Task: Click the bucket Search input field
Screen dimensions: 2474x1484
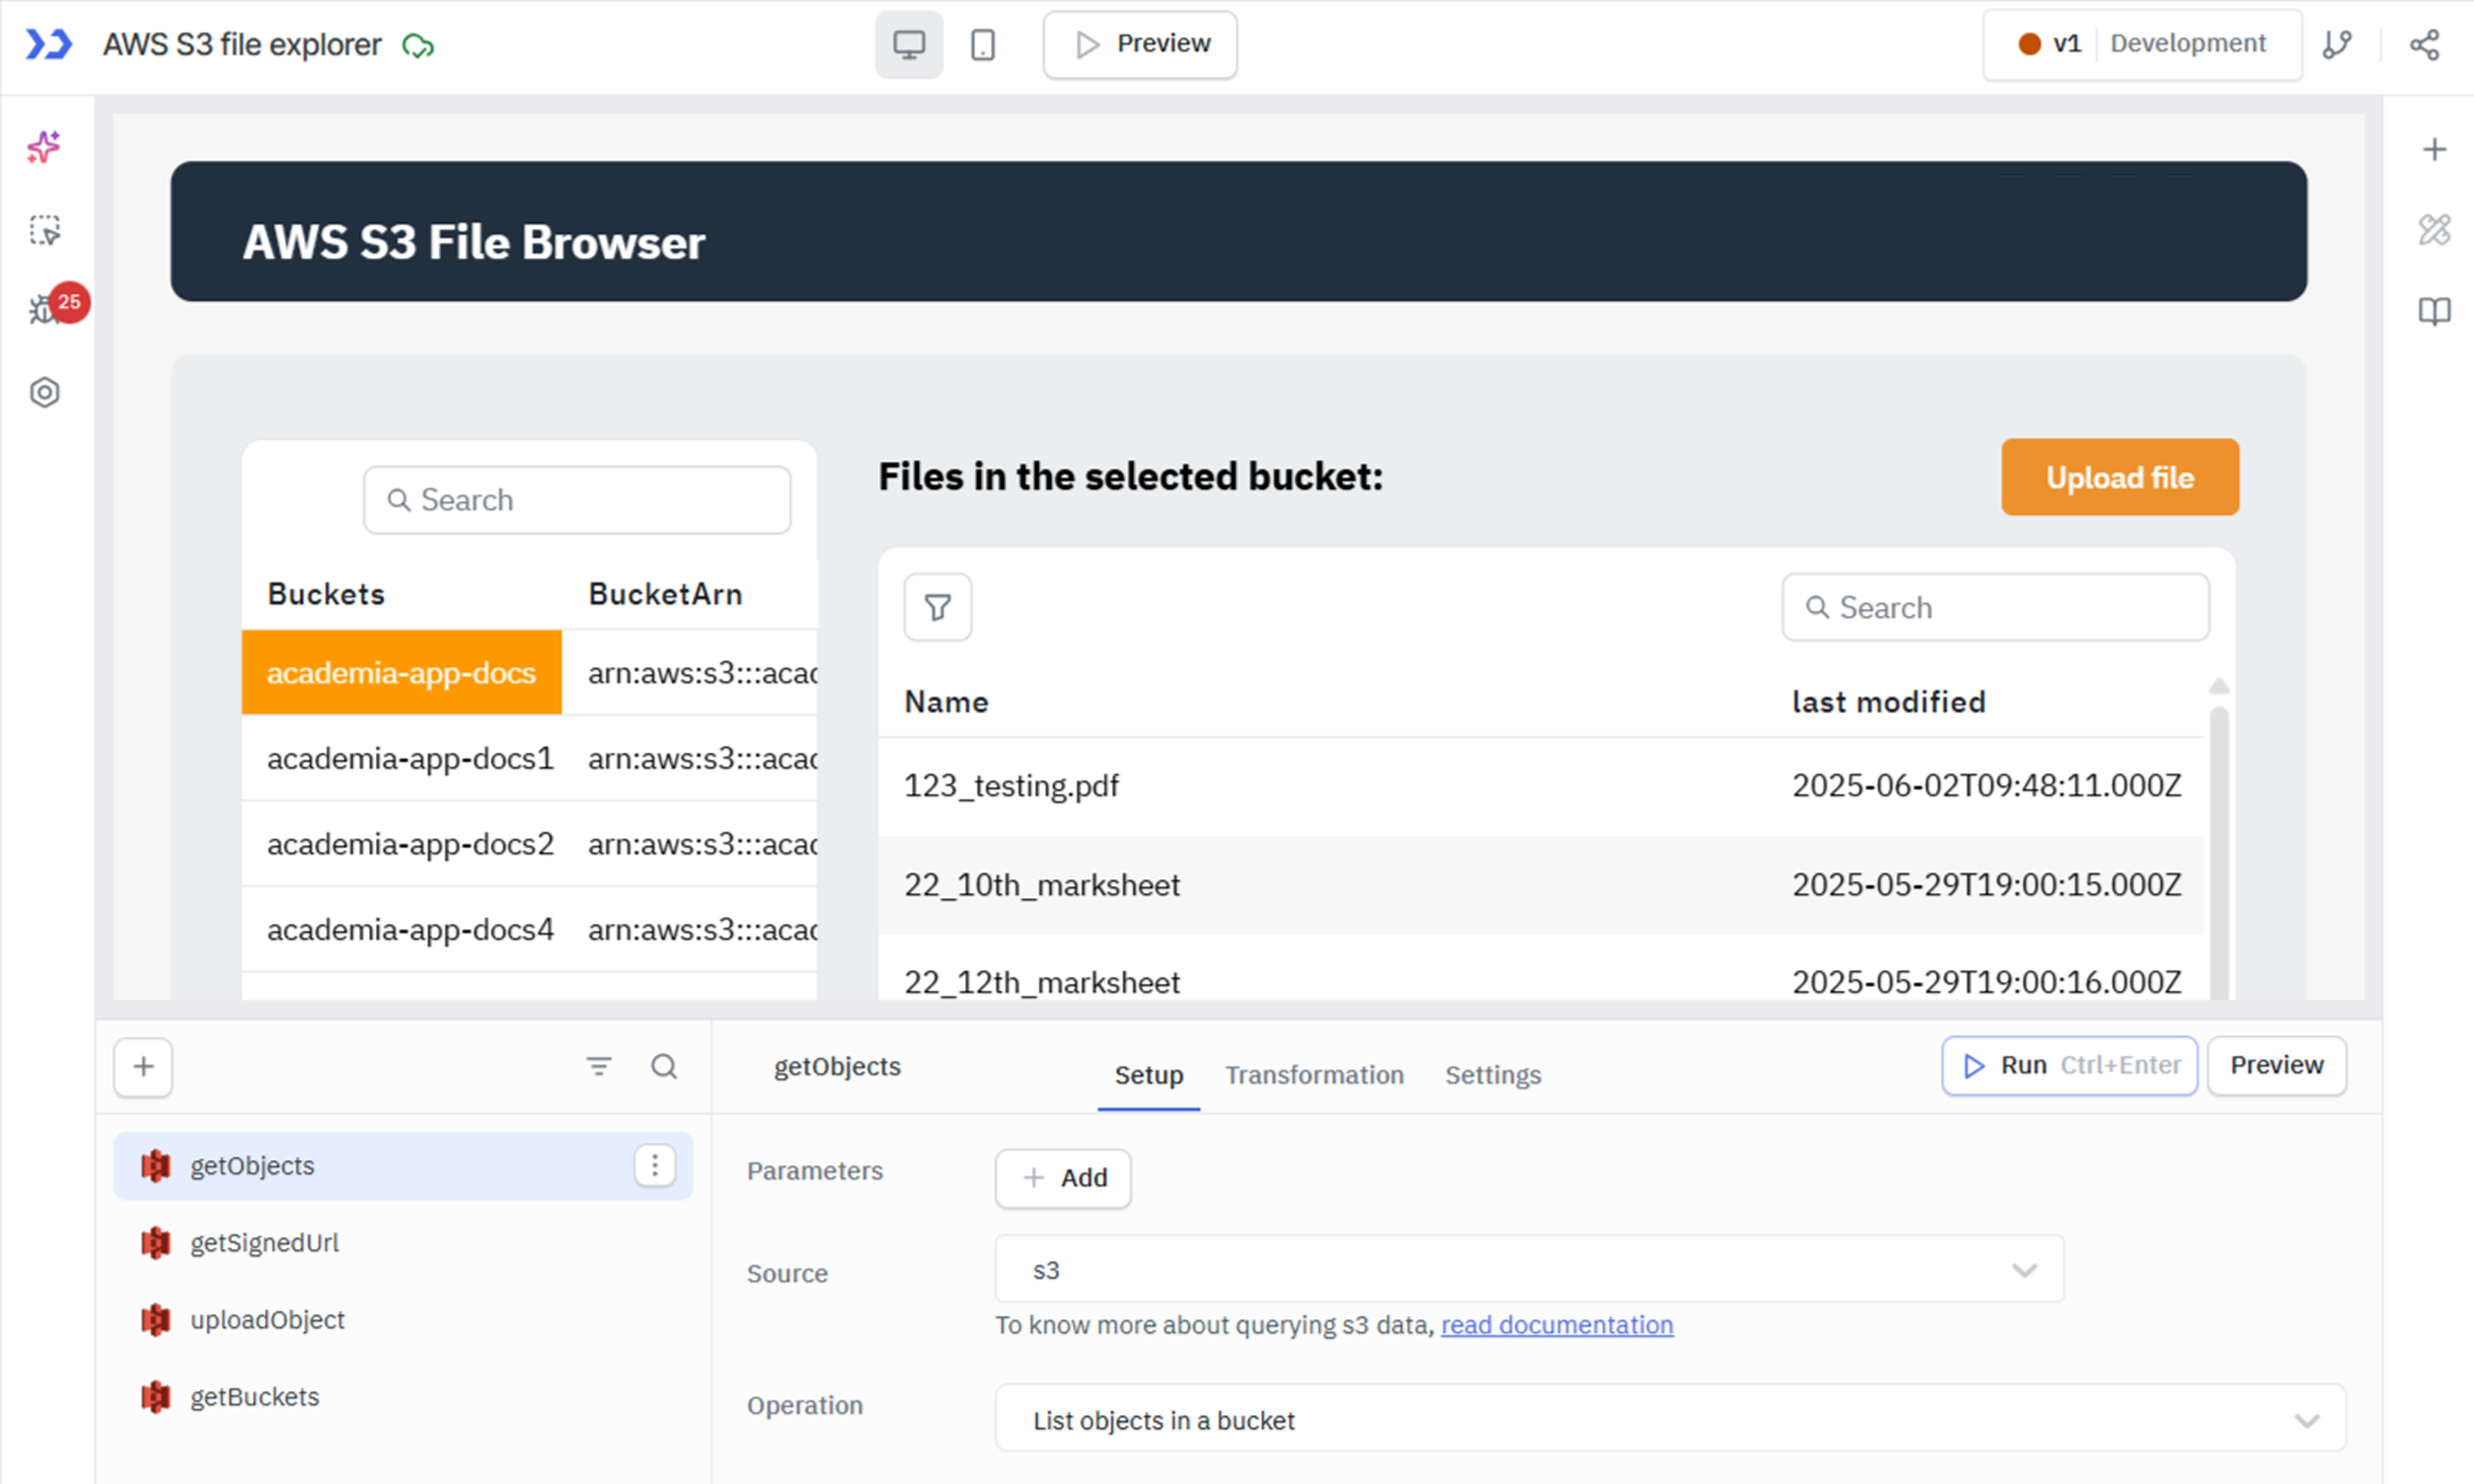Action: click(577, 499)
